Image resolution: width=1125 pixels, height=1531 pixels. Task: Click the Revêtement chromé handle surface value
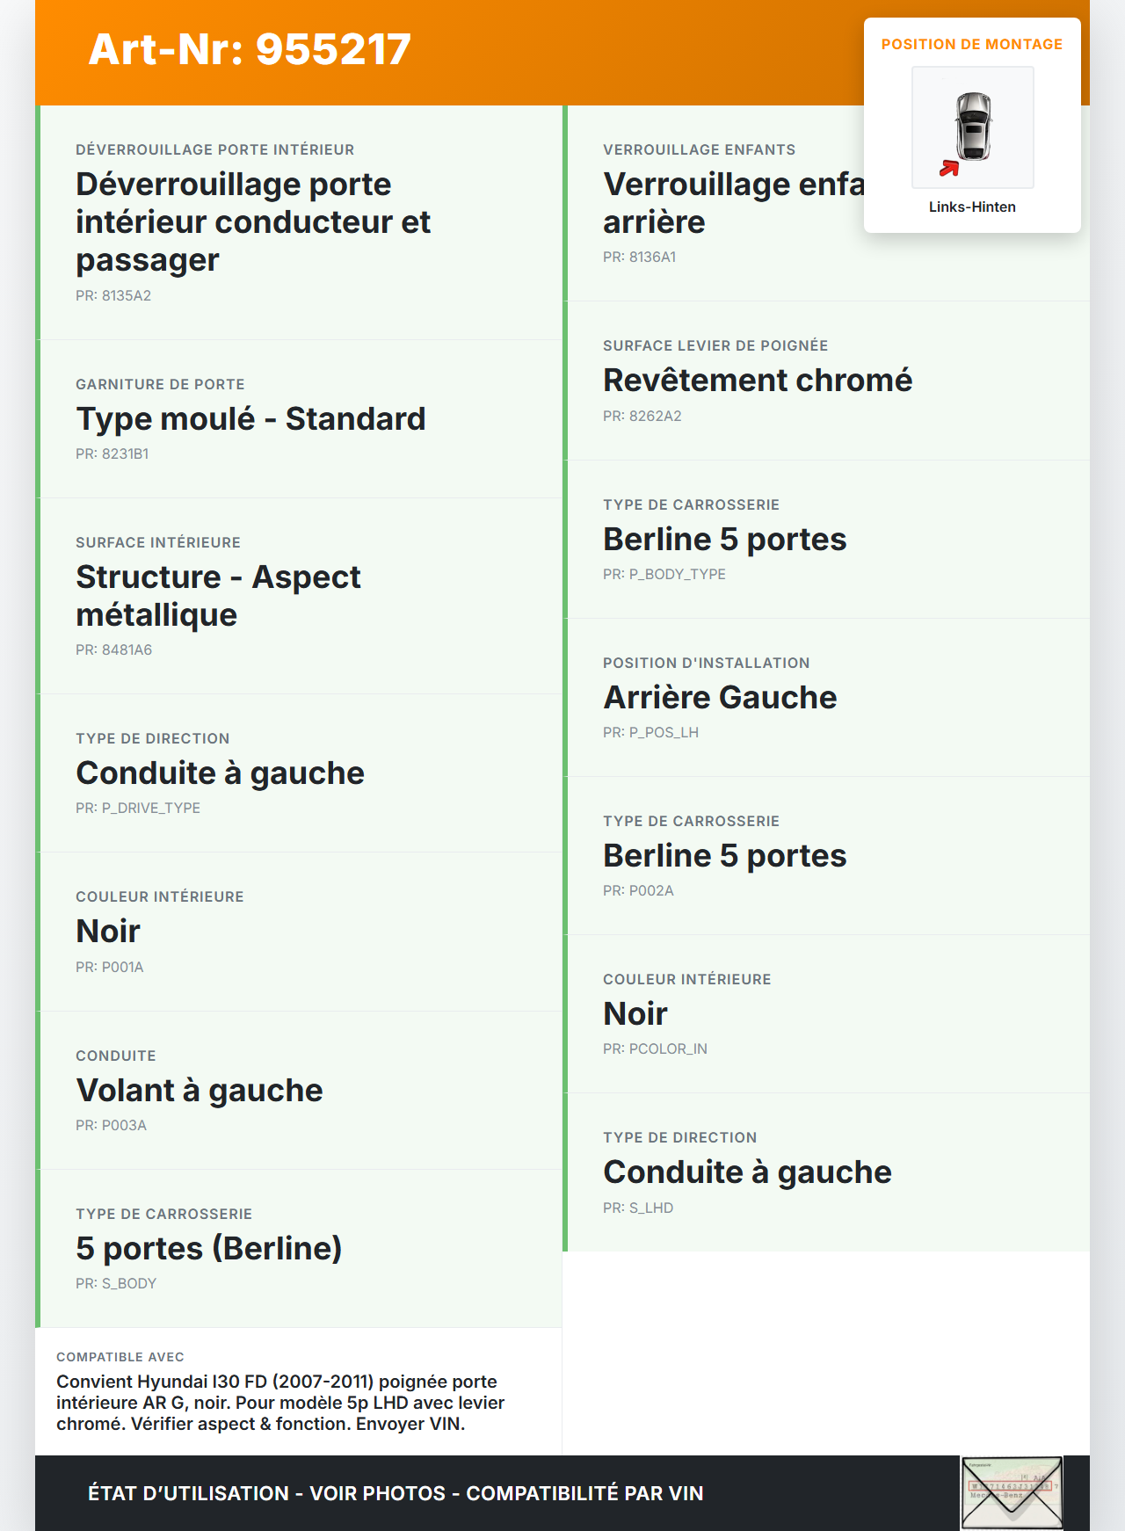757,380
